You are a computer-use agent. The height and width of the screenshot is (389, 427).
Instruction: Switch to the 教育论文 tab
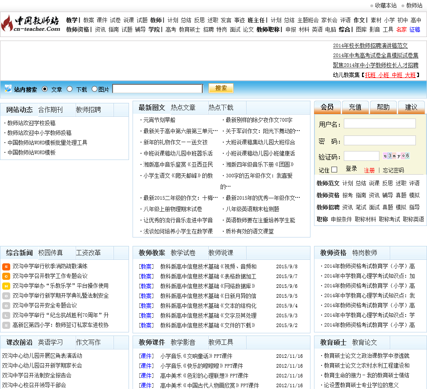coord(365,342)
